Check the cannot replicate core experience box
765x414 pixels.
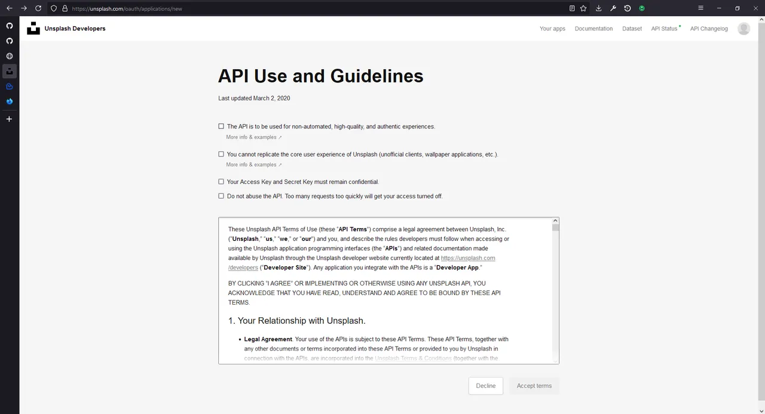221,154
